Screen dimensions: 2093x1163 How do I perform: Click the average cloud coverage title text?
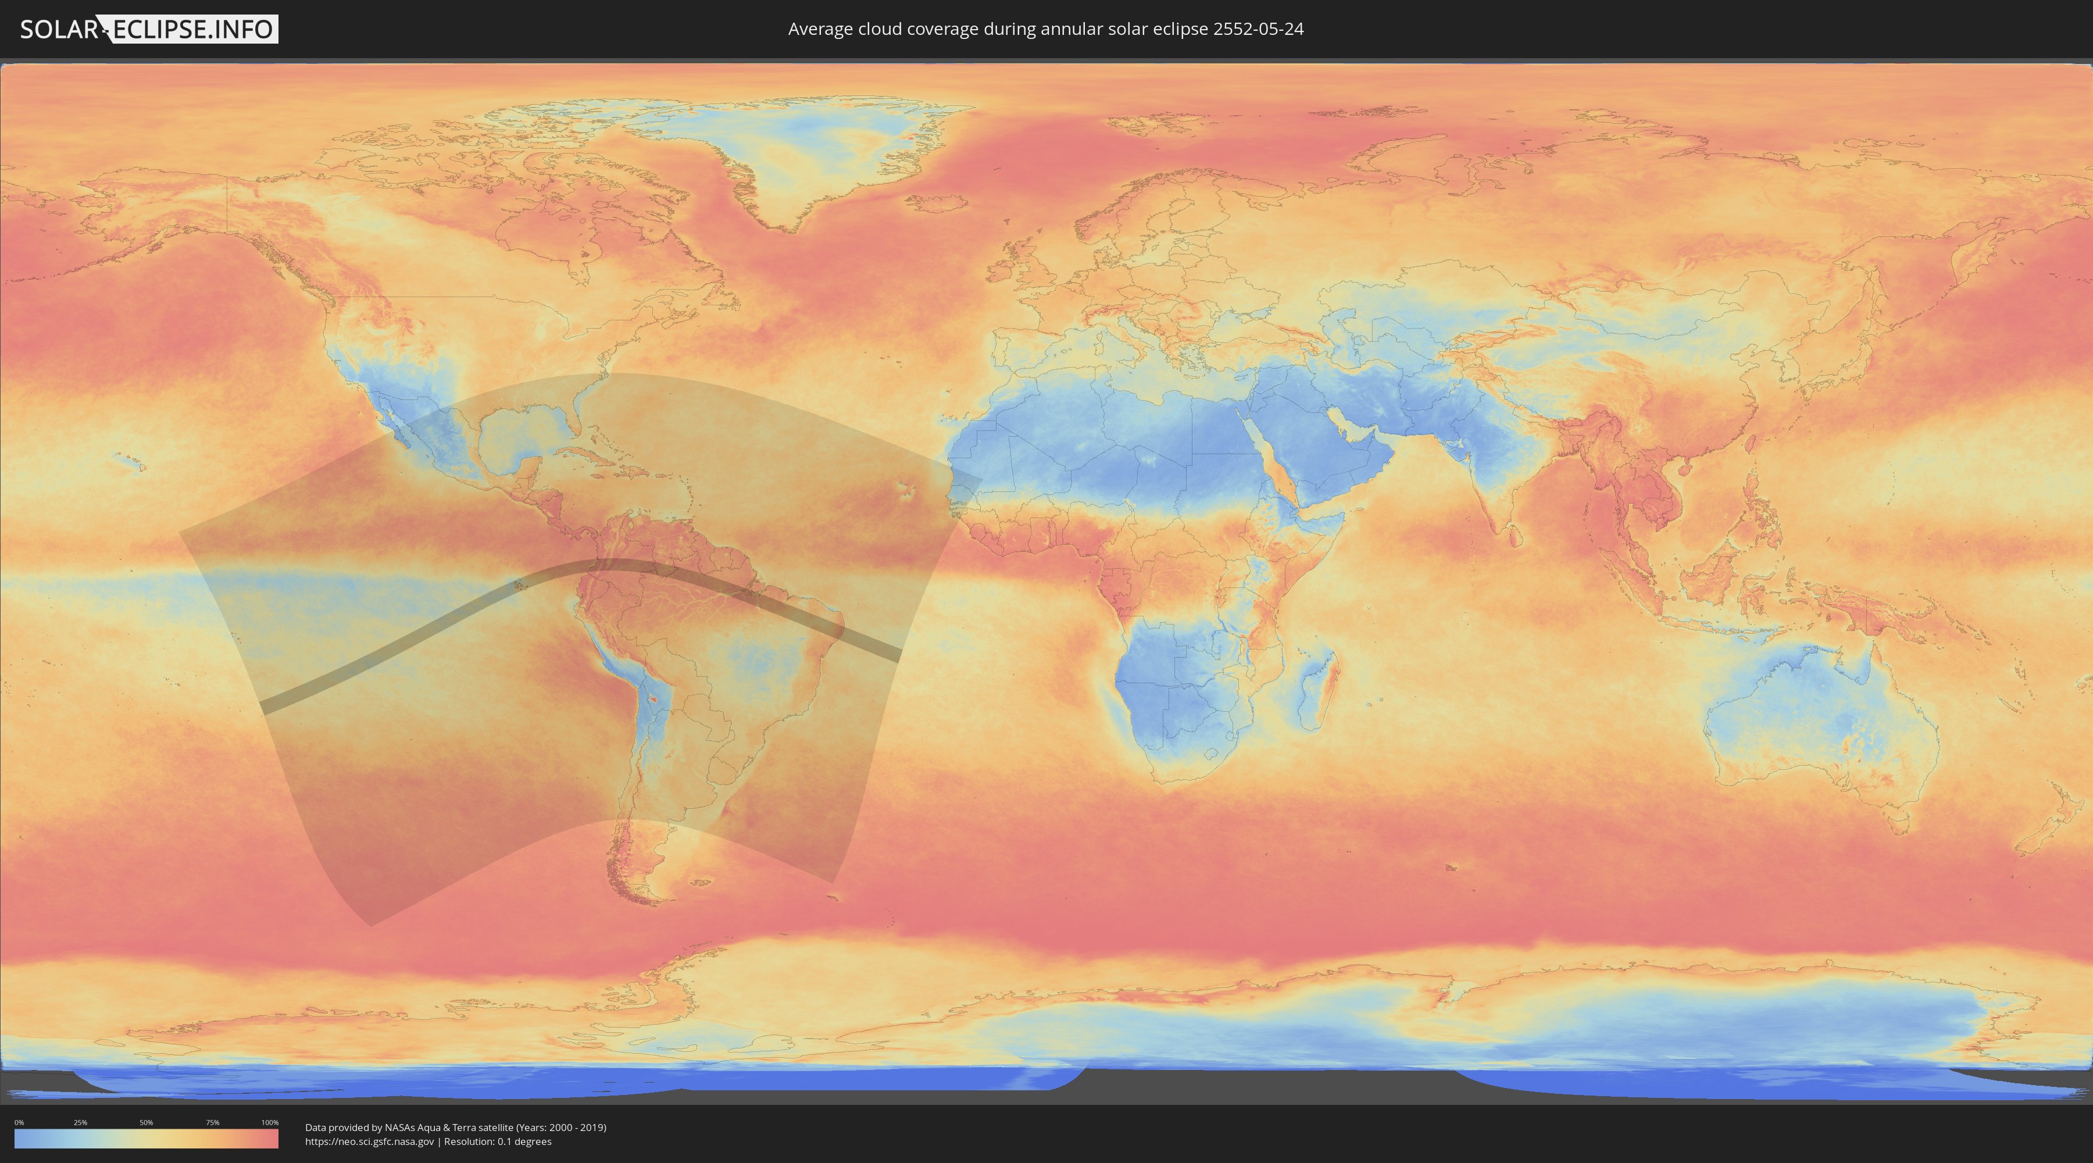tap(1045, 29)
